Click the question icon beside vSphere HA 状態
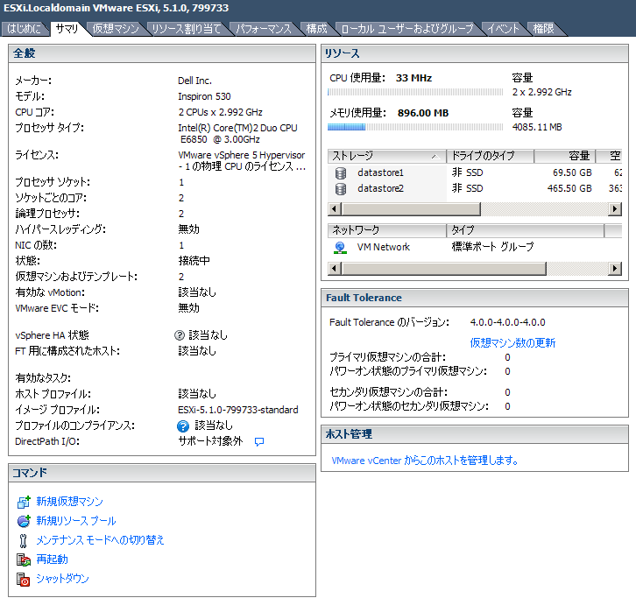 click(180, 335)
